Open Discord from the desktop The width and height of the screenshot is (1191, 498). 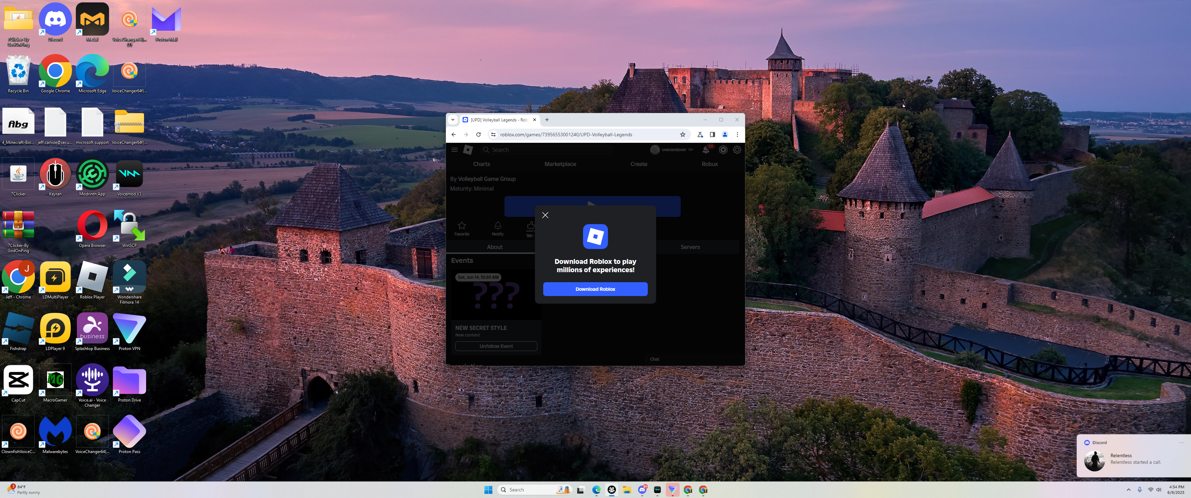click(x=55, y=20)
